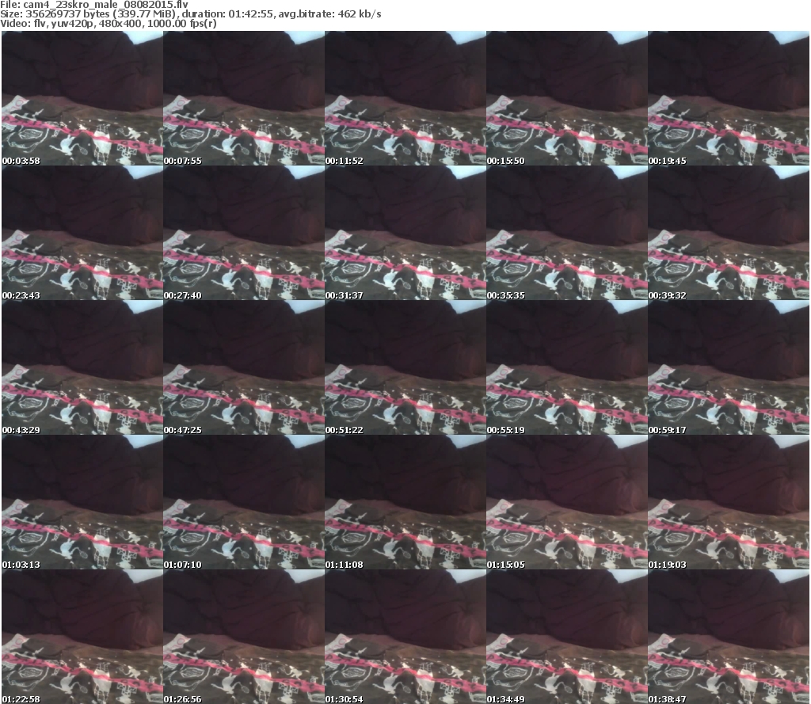811x704 pixels.
Task: Select the thumbnail timestamped 01:26:56
Action: (x=244, y=636)
